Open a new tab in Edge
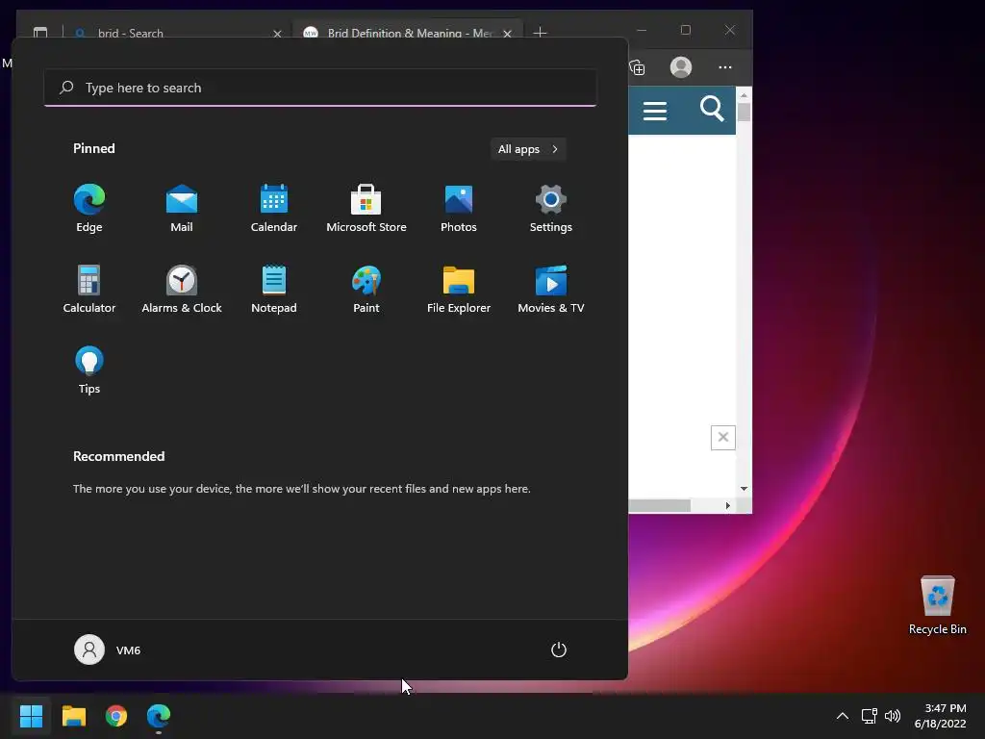This screenshot has width=985, height=739. coord(540,32)
